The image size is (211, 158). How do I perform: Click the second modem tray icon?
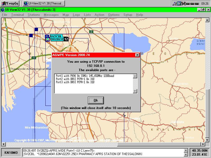(192, 4)
